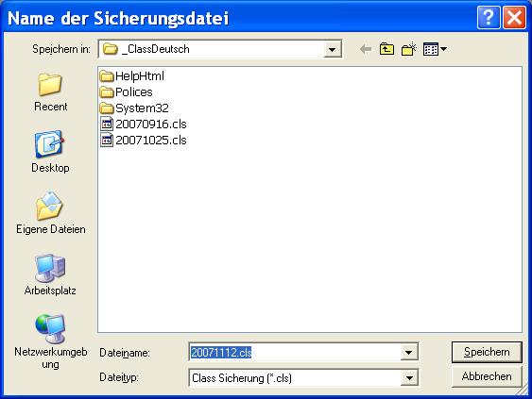Select the Polices folder
Screen dimensions: 532x399
click(127, 91)
